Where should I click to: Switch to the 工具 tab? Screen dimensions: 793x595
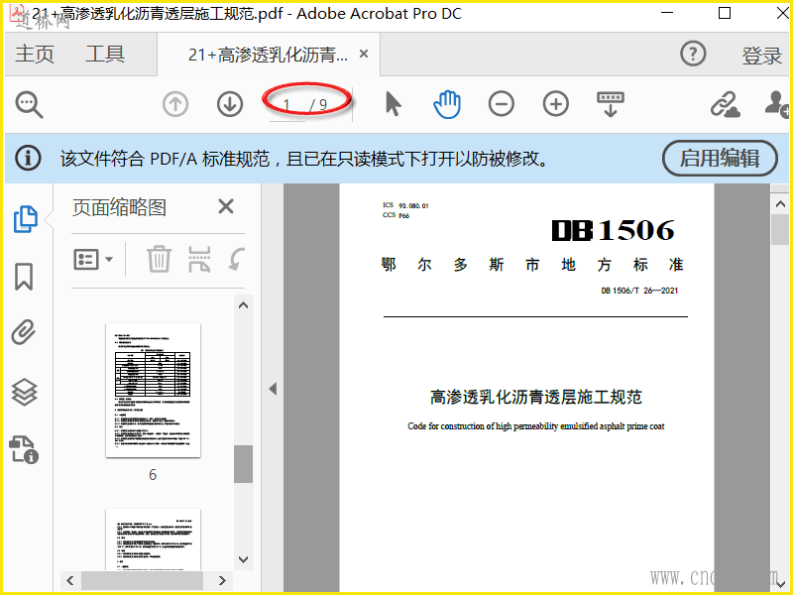click(x=105, y=55)
